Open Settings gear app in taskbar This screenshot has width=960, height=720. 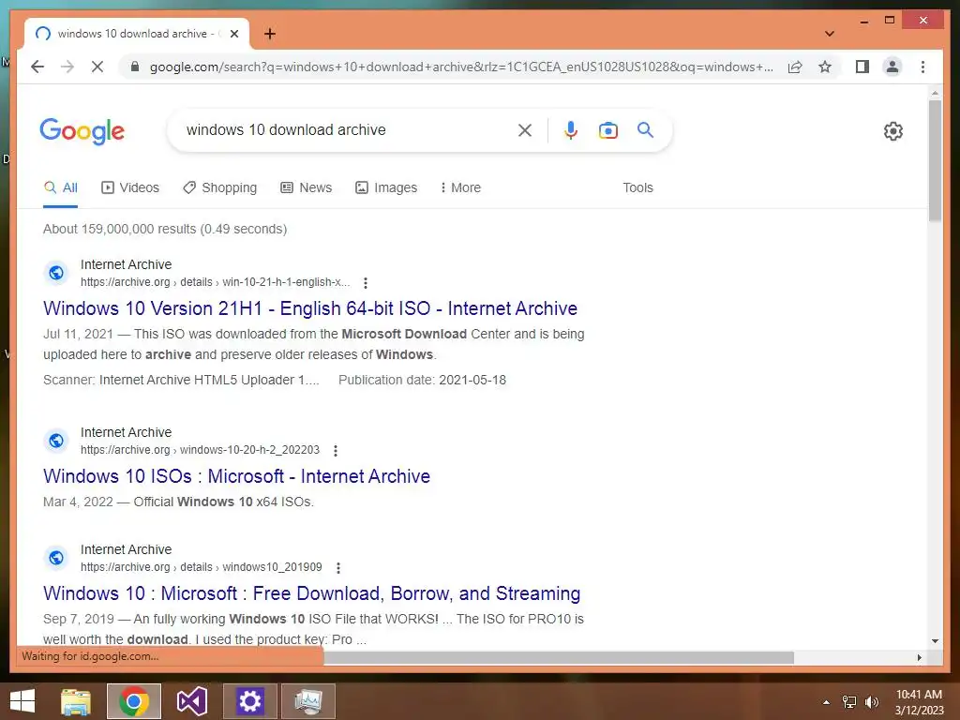pyautogui.click(x=249, y=701)
